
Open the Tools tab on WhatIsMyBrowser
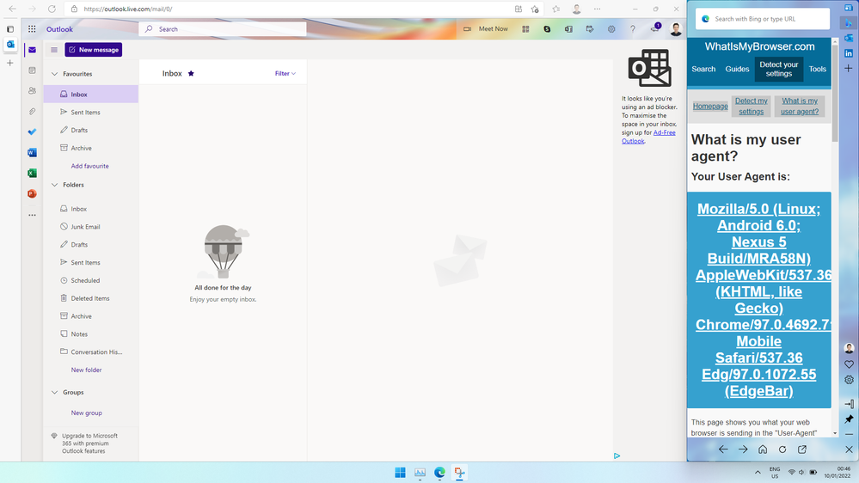[818, 69]
